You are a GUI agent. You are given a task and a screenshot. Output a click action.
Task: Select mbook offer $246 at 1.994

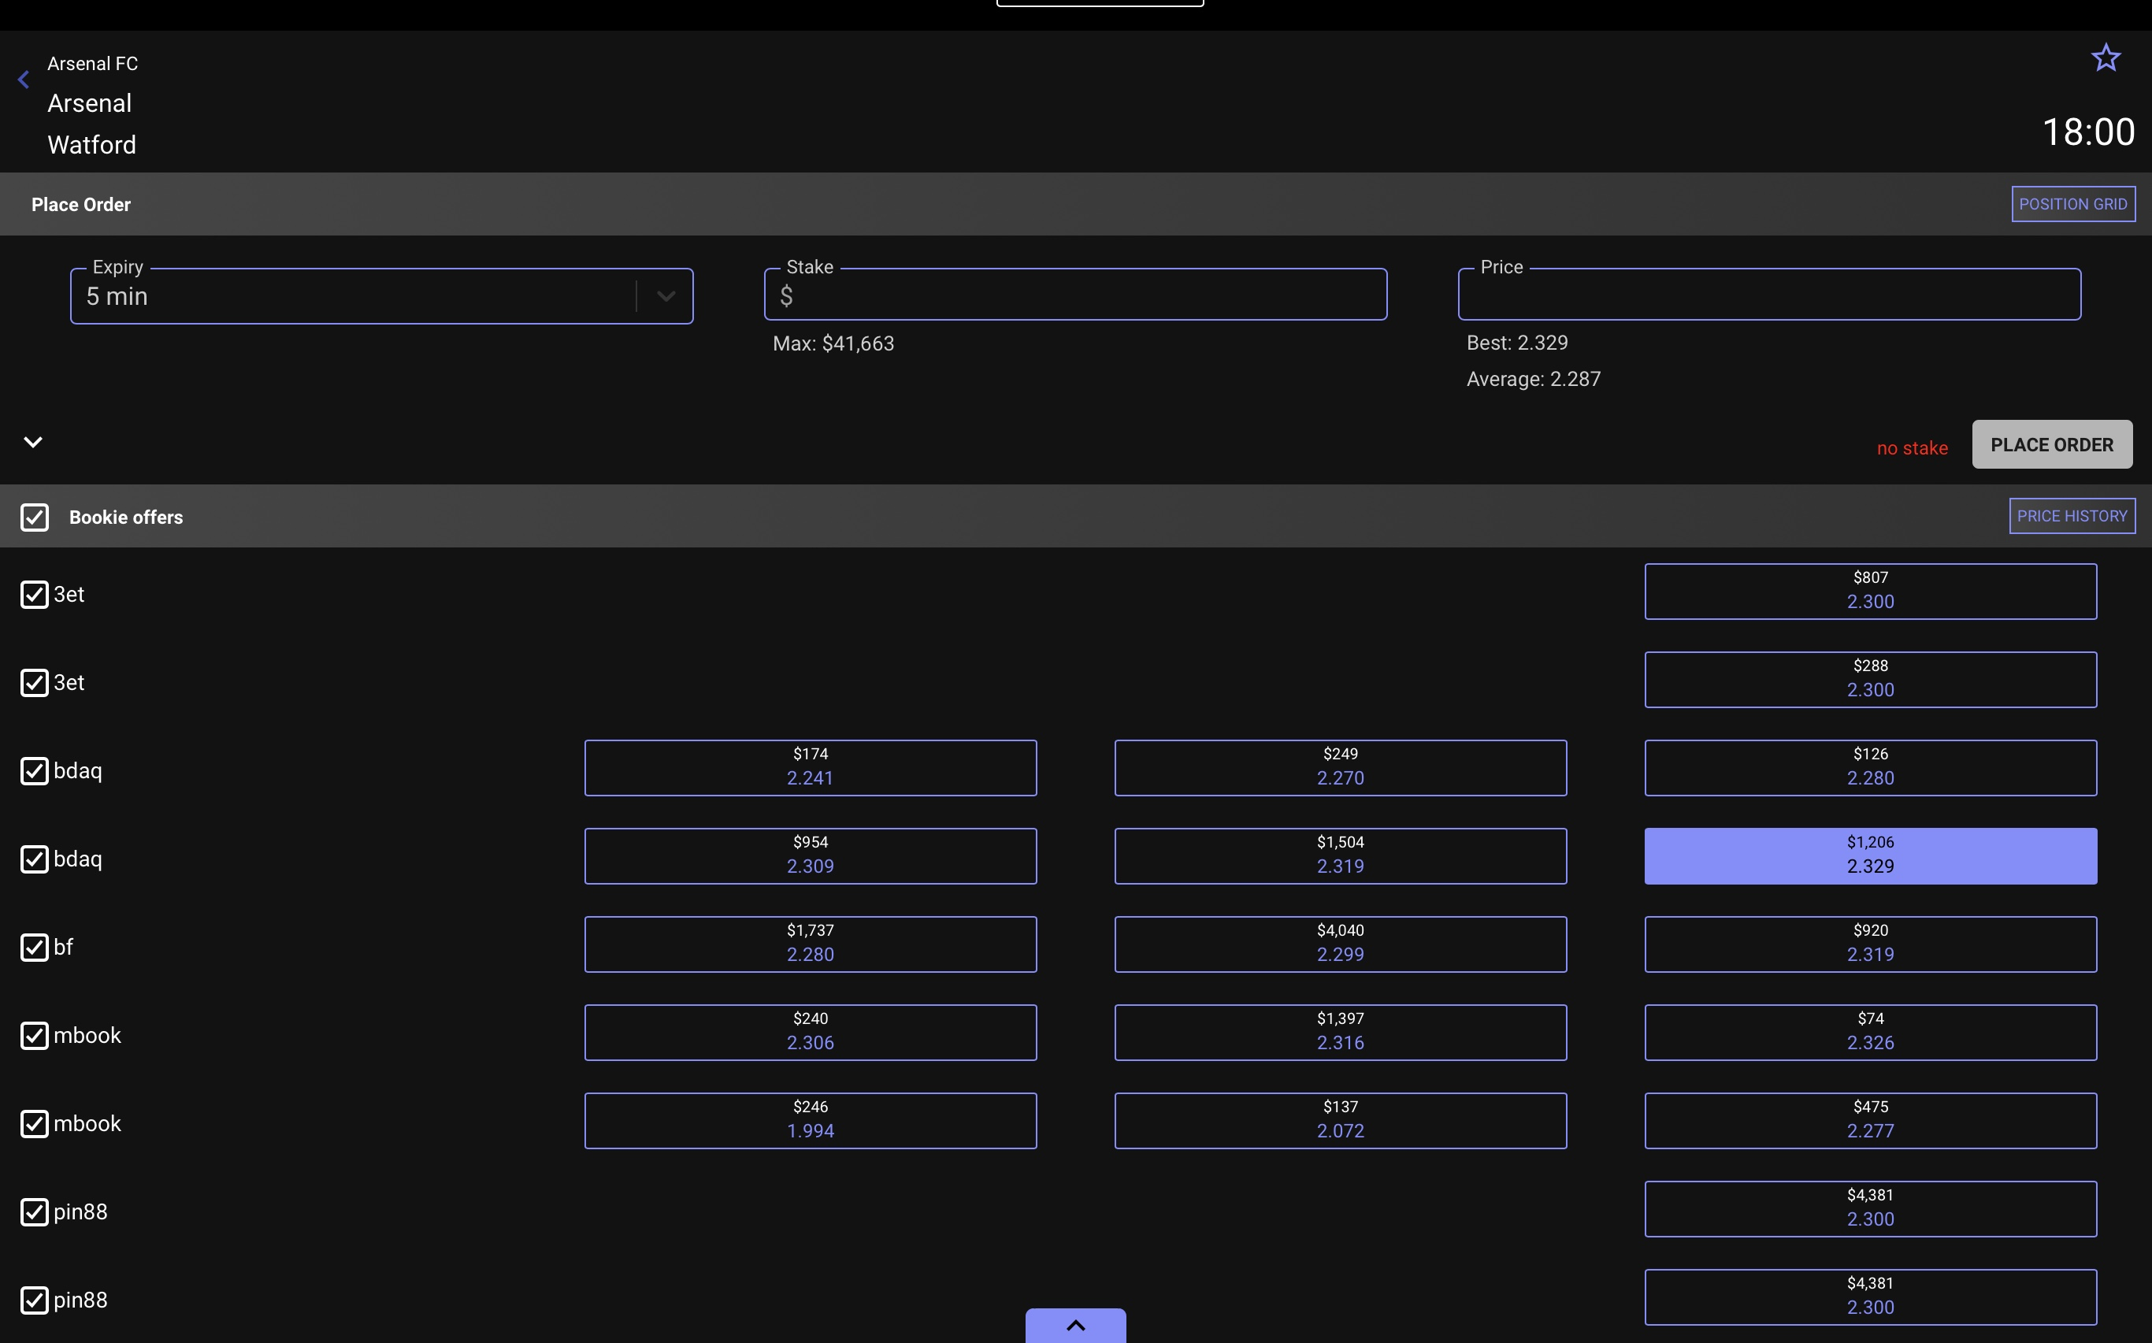810,1121
